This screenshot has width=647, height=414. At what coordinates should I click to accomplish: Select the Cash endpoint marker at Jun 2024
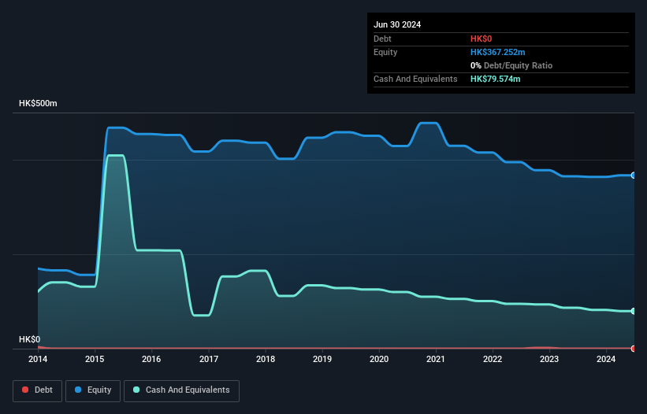tap(634, 311)
